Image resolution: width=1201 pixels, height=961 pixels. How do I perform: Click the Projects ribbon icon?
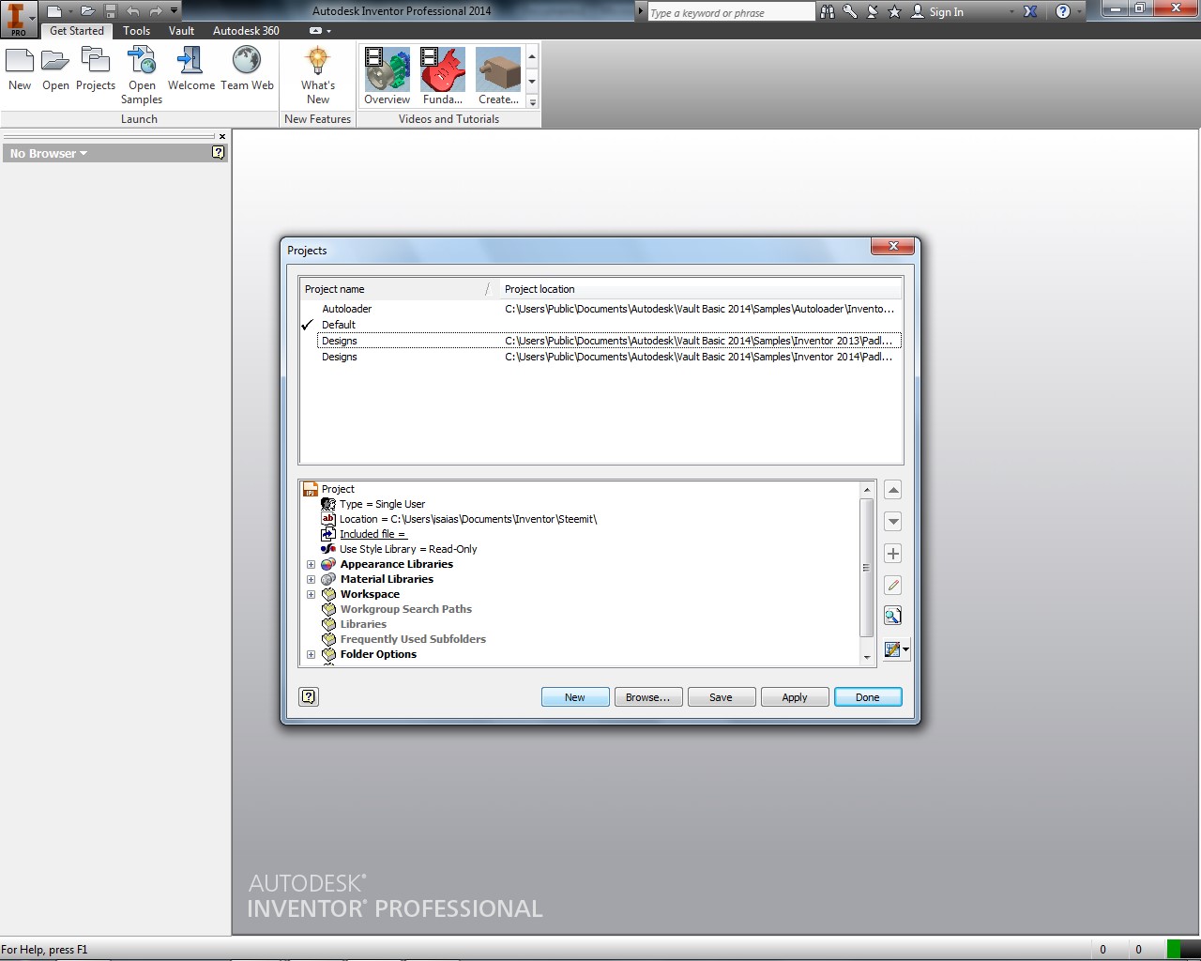96,69
